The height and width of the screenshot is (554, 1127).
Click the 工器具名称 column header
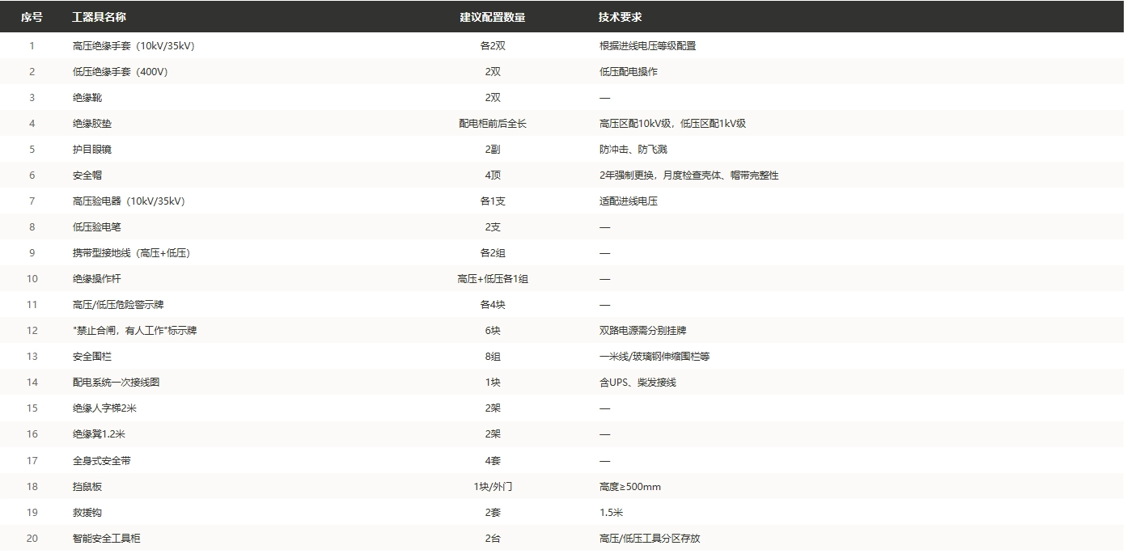[x=100, y=17]
